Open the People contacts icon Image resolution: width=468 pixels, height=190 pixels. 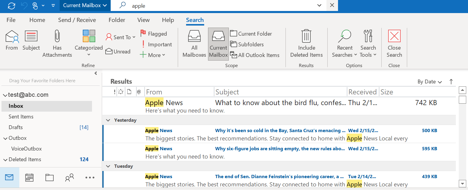69,178
